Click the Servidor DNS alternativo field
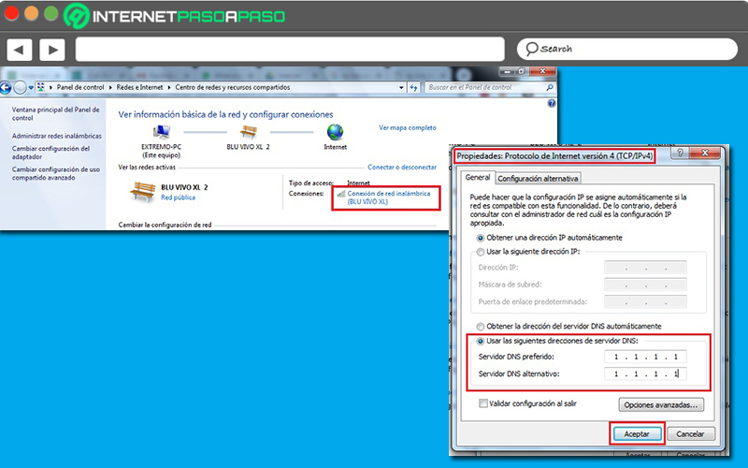The height and width of the screenshot is (468, 748). (645, 373)
